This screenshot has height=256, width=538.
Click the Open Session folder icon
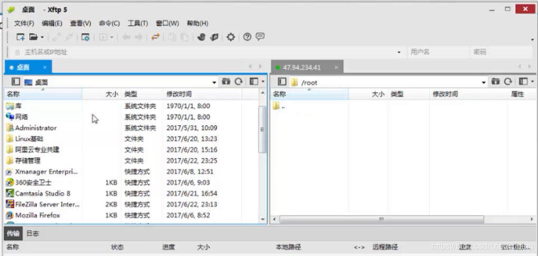(x=33, y=37)
